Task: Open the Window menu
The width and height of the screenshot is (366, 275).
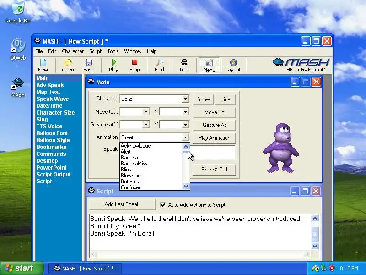Action: pos(133,51)
